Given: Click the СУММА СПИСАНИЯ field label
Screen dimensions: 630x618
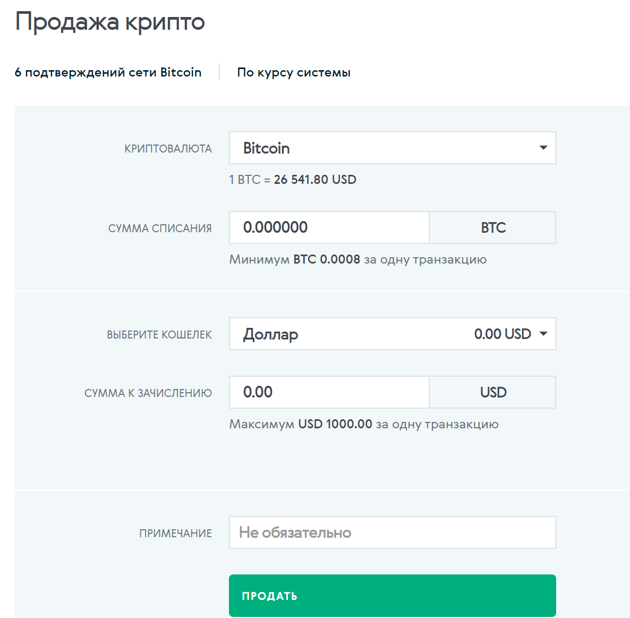Looking at the screenshot, I should [x=160, y=228].
